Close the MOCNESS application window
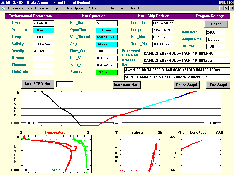This screenshot has width=234, height=175. (x=231, y=3)
